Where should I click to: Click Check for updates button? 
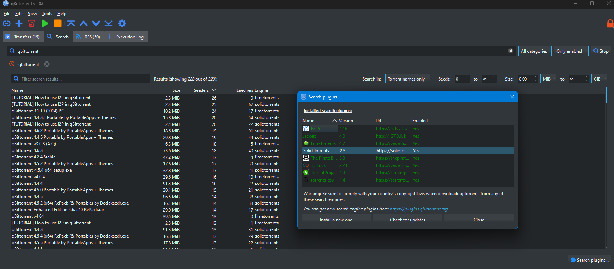(408, 220)
